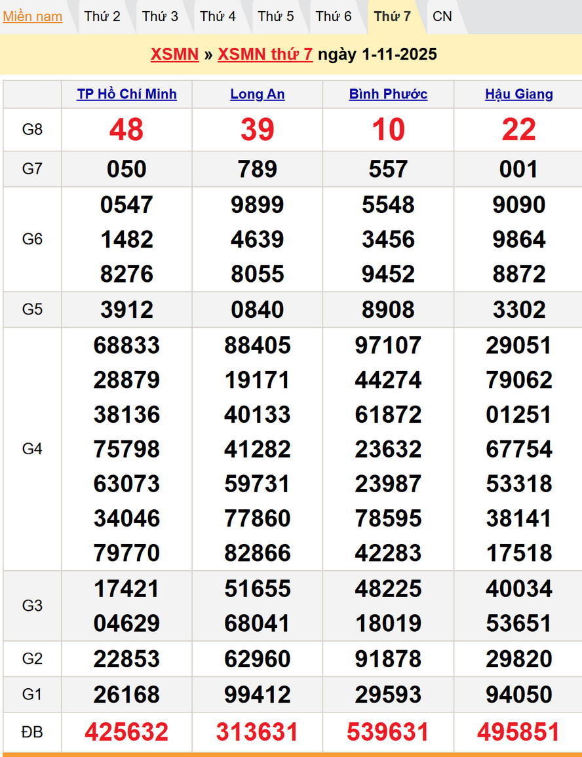Open TP Hồ Chí Minh results link
Screen dimensions: 582x757
coord(126,94)
